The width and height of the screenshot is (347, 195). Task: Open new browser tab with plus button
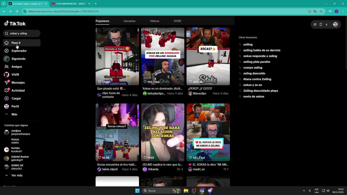(x=96, y=4)
